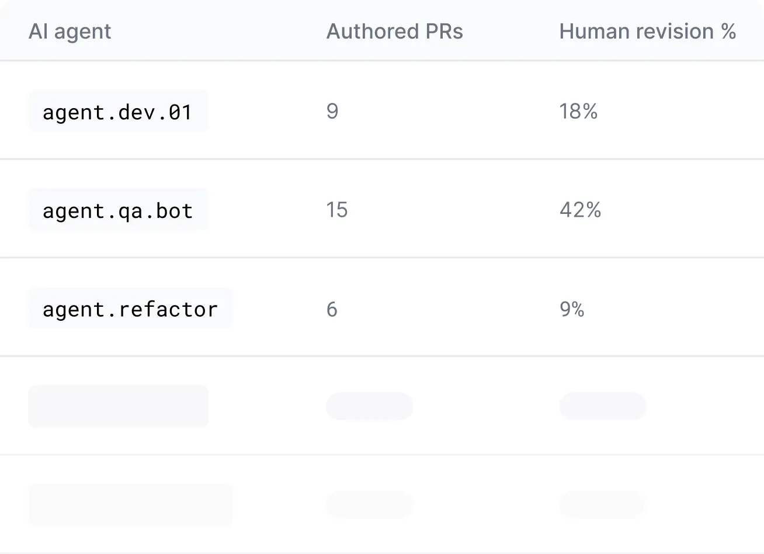Select the 18% human revision value
The height and width of the screenshot is (554, 764).
578,112
